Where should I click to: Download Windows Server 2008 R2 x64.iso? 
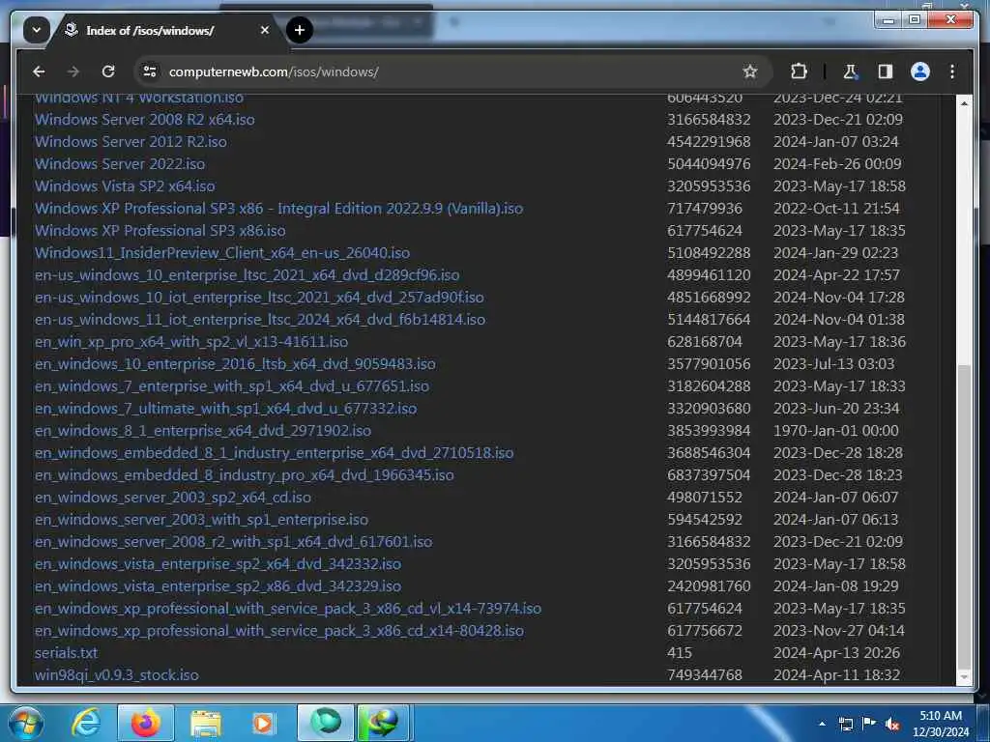point(145,120)
